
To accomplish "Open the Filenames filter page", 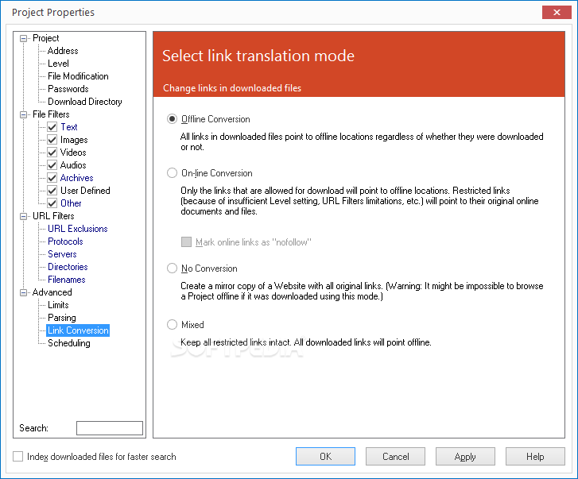I will pyautogui.click(x=66, y=280).
